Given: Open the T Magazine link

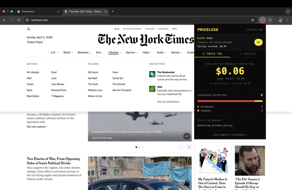Looking at the screenshot, I should 57,96.
